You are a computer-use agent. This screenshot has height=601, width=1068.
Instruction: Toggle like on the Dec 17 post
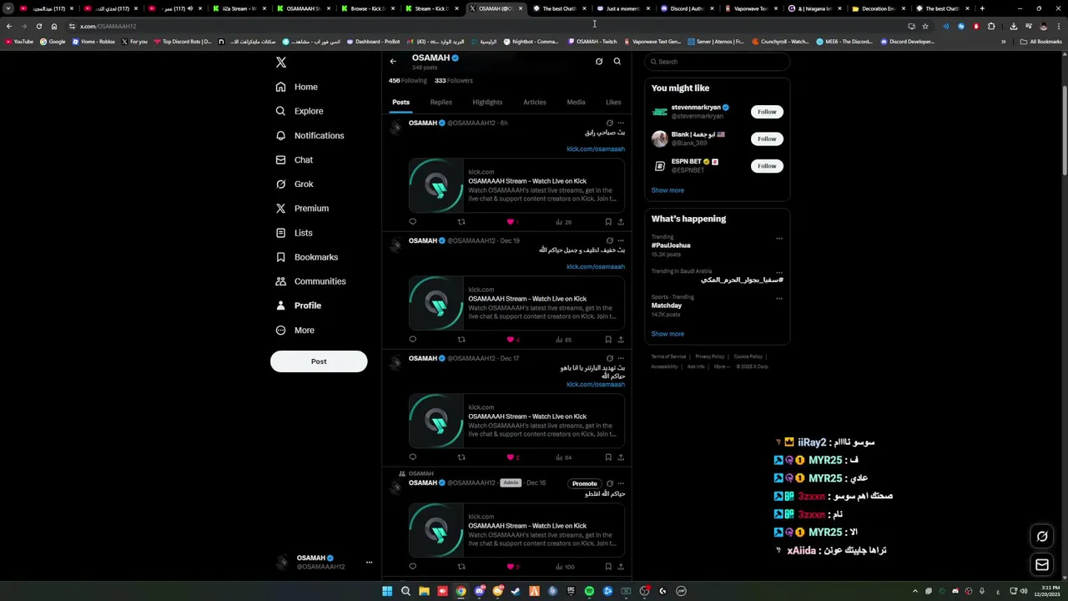click(x=511, y=457)
